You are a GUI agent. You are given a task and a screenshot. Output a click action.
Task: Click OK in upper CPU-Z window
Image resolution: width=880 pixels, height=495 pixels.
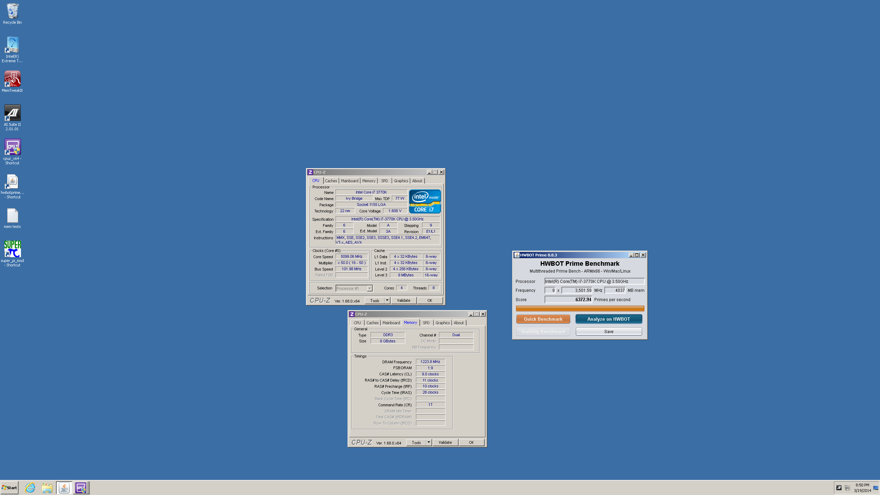click(x=430, y=300)
